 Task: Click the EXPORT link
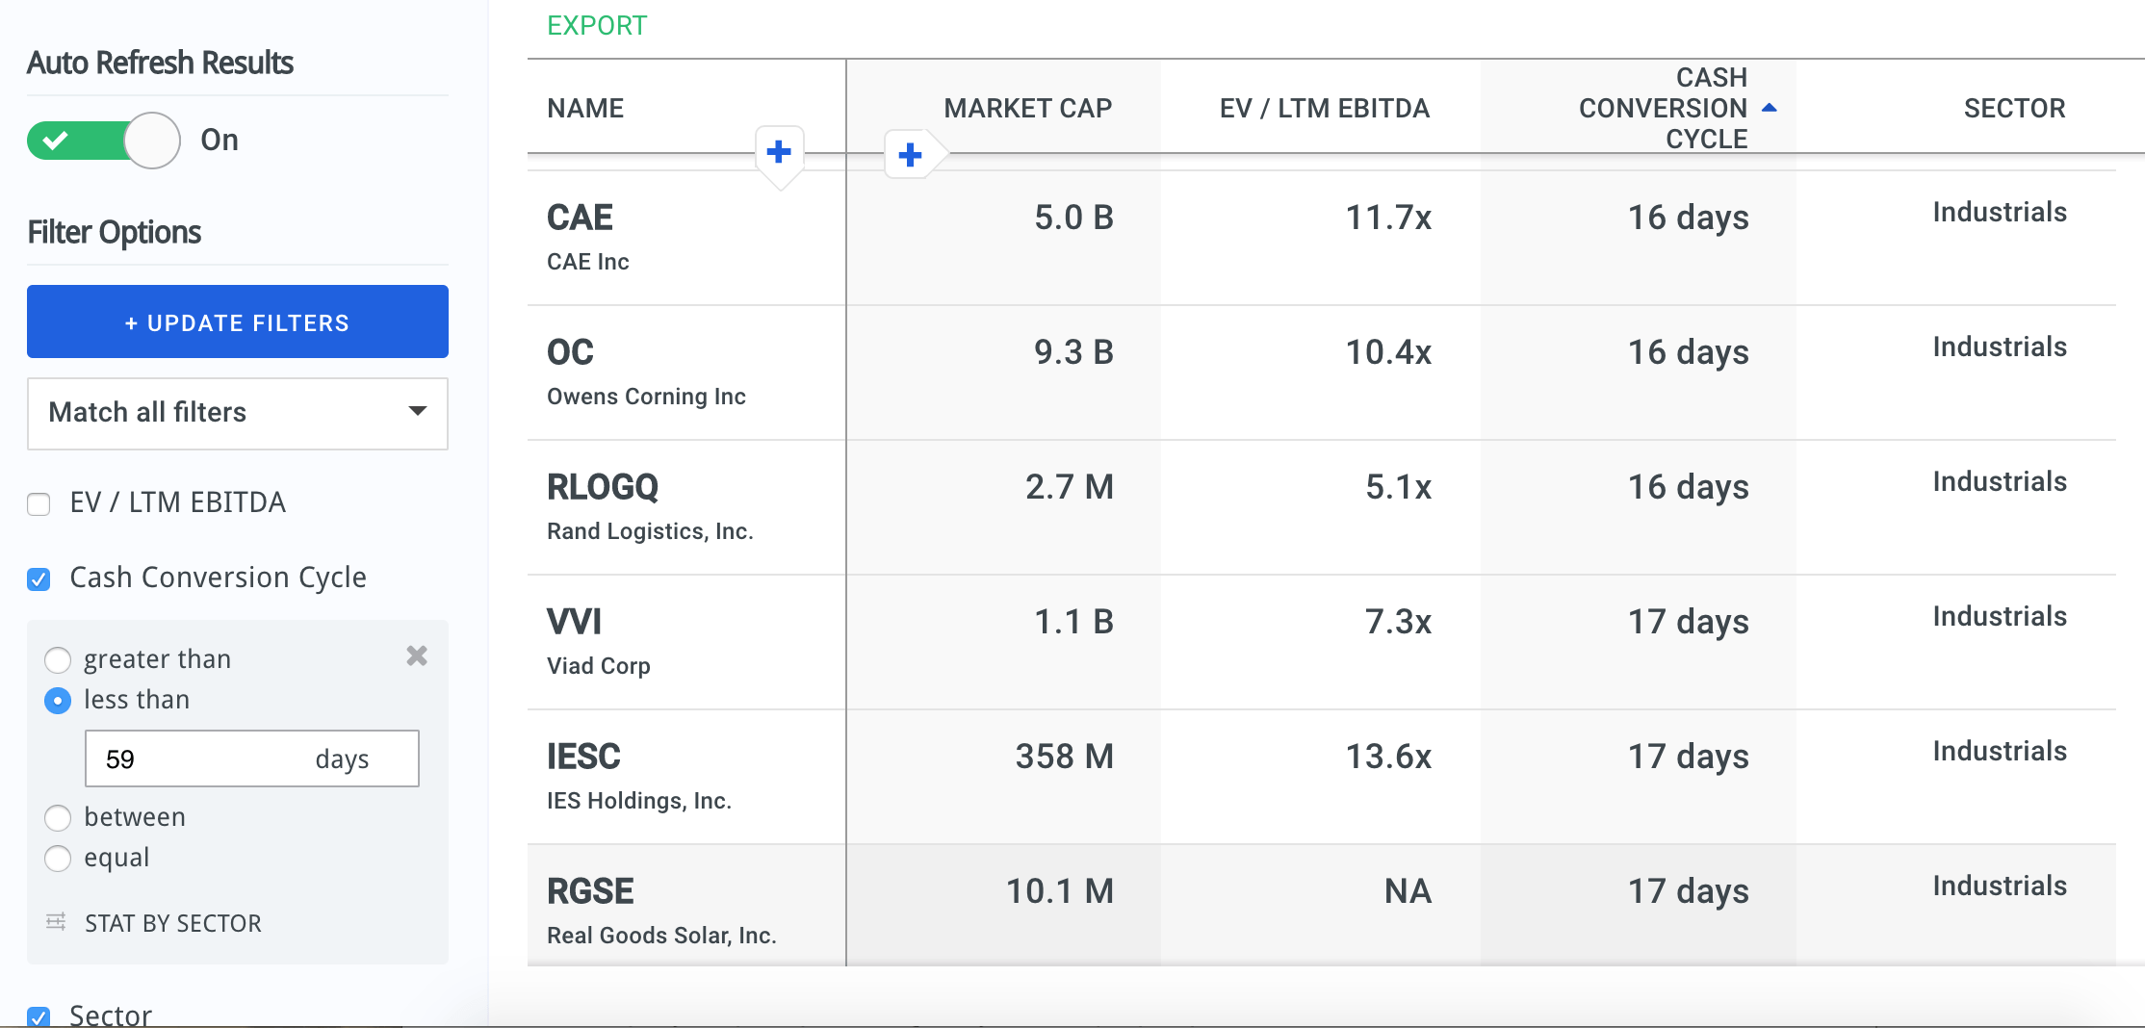point(597,26)
